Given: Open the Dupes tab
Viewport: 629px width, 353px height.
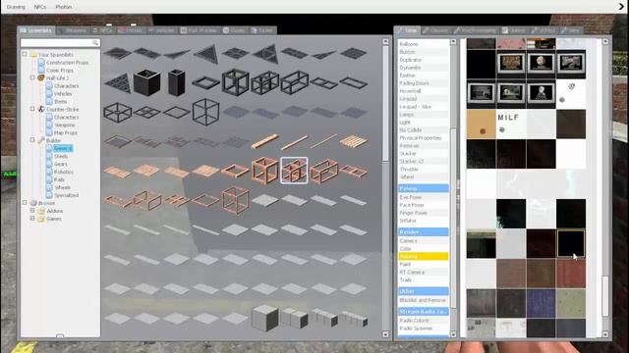Looking at the screenshot, I should pos(234,30).
